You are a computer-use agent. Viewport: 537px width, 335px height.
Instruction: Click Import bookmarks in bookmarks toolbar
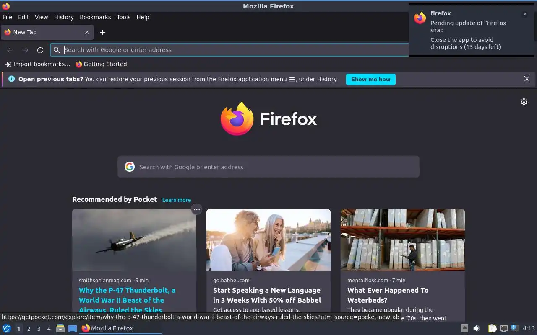click(x=38, y=64)
